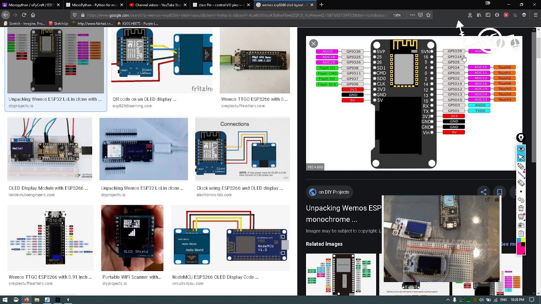Screen dimensions: 541x304
Task: Save the previewed image with bookmark icon
Action: tap(500, 192)
